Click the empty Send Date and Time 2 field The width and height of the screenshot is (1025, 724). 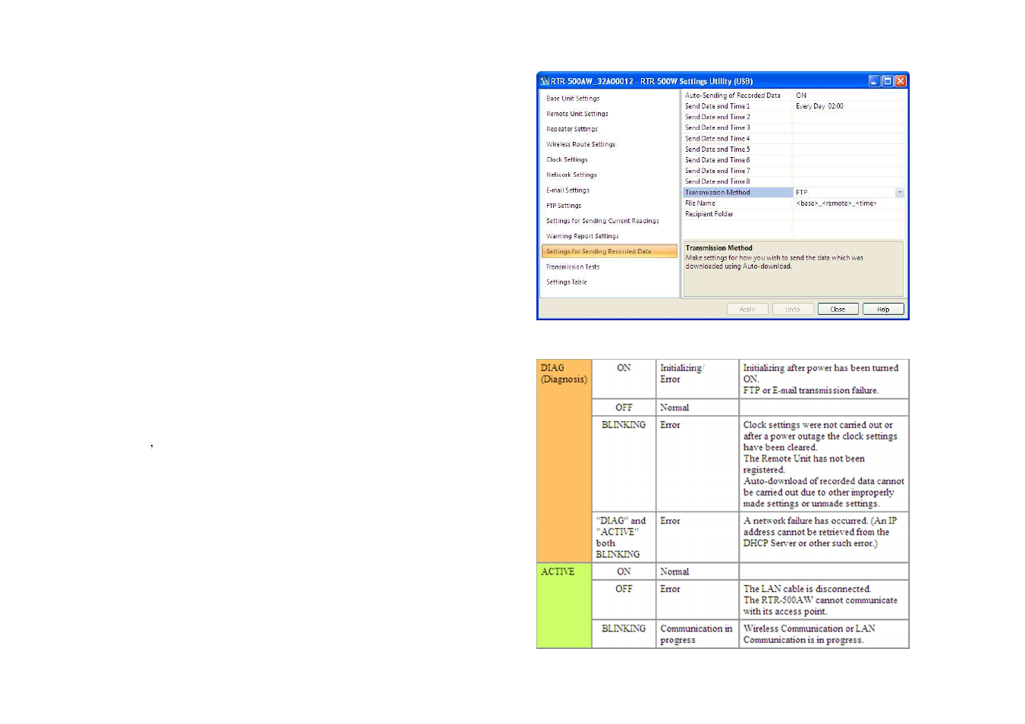[849, 117]
